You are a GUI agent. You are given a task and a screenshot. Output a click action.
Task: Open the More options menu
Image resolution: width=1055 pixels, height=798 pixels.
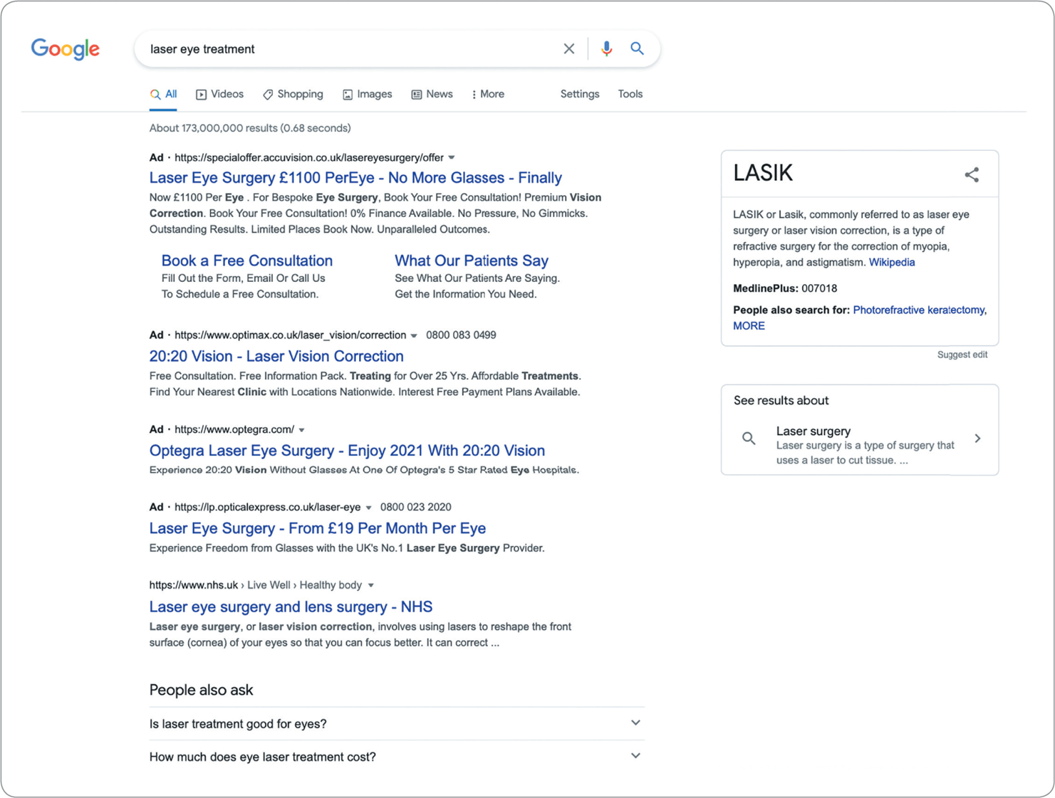coord(488,94)
